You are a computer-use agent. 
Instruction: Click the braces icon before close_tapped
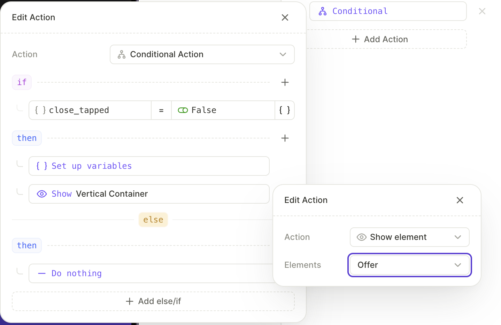[40, 110]
